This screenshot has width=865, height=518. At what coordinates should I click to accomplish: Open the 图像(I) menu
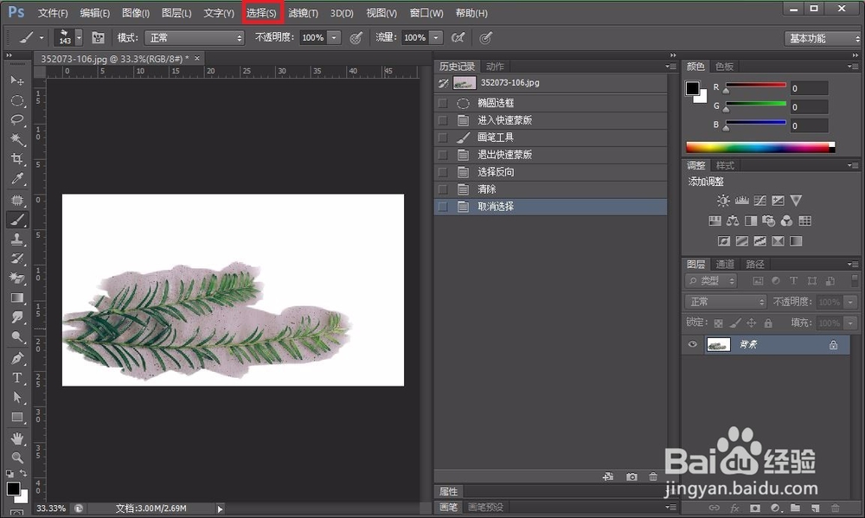pos(136,13)
